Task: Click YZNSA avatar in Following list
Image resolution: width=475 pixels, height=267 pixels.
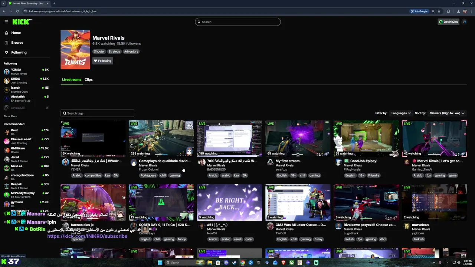Action: 6,72
